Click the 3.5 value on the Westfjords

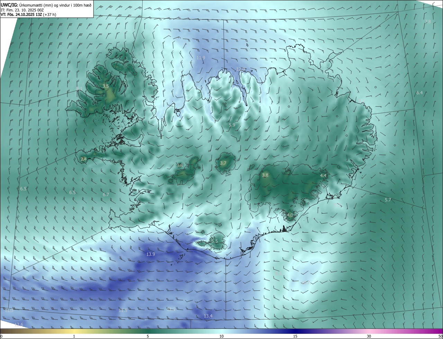tap(106, 86)
